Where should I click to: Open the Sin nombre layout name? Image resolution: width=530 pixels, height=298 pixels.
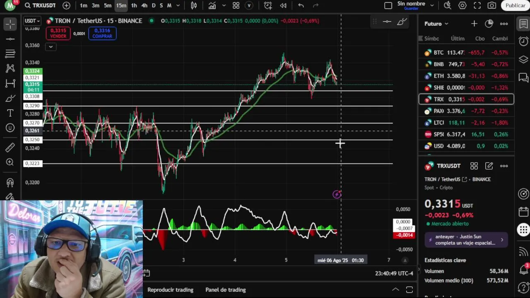(411, 4)
